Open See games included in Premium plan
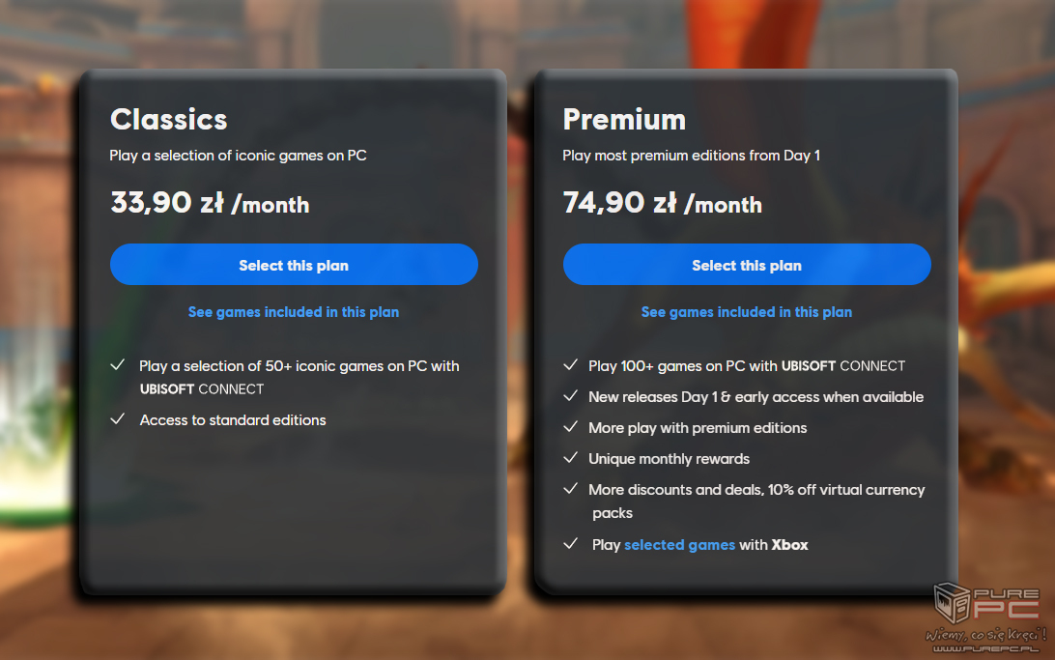The width and height of the screenshot is (1055, 660). [x=747, y=312]
